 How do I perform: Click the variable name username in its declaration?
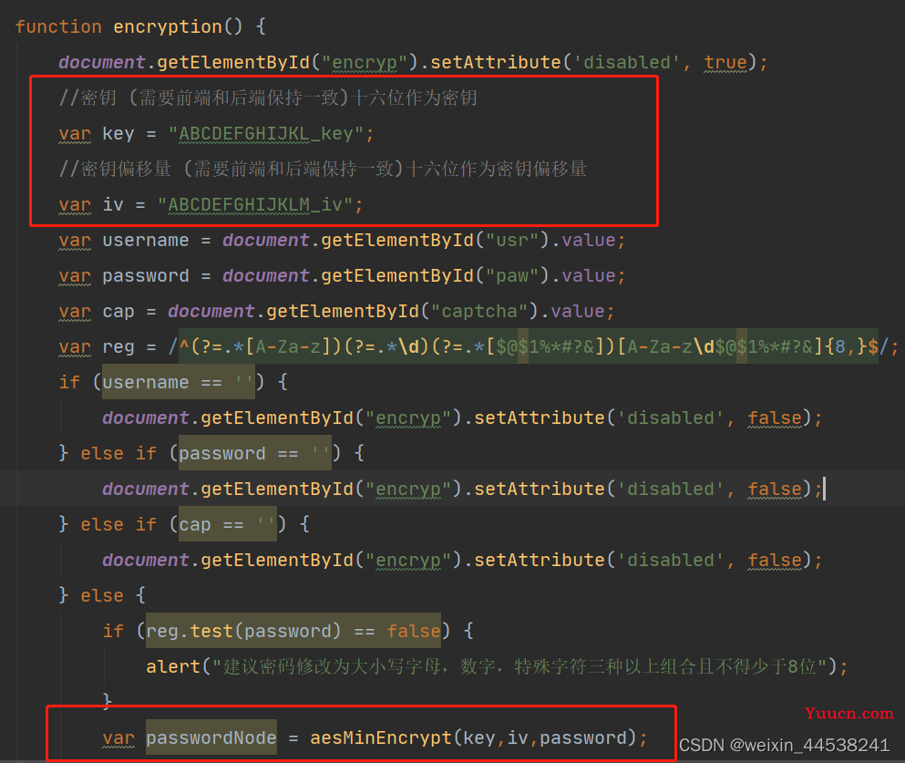[x=146, y=240]
